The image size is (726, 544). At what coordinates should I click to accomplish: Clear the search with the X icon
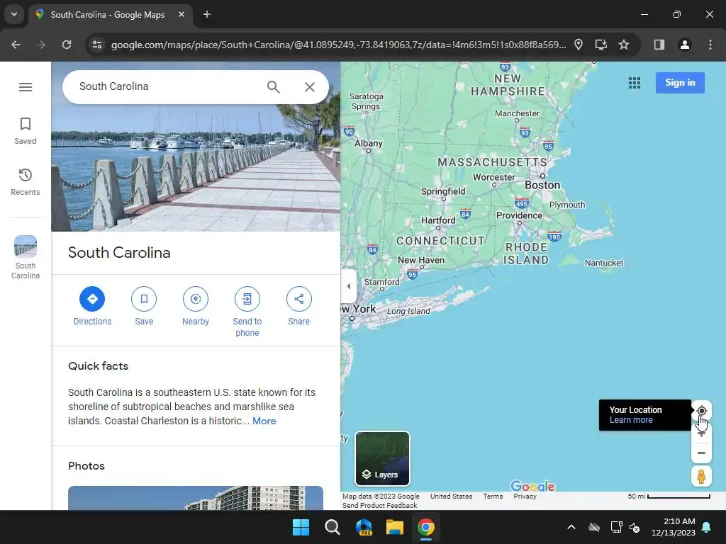tap(310, 86)
